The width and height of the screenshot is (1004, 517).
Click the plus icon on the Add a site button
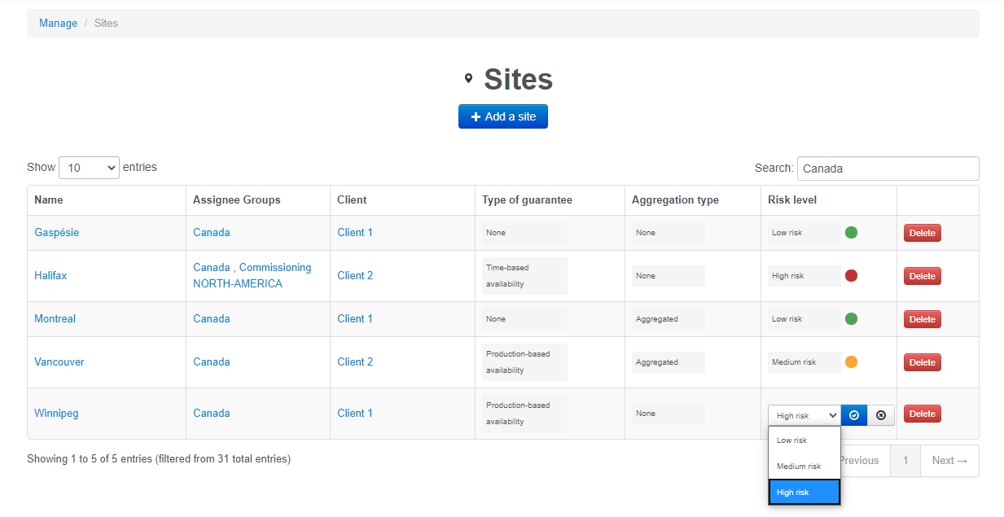click(x=476, y=116)
